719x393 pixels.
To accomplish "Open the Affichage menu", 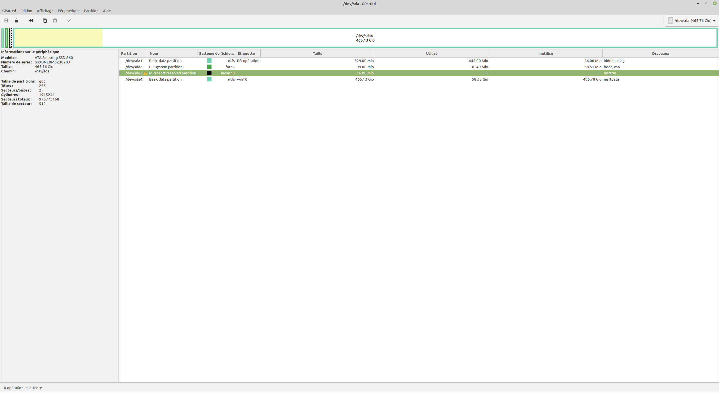I will pos(45,11).
